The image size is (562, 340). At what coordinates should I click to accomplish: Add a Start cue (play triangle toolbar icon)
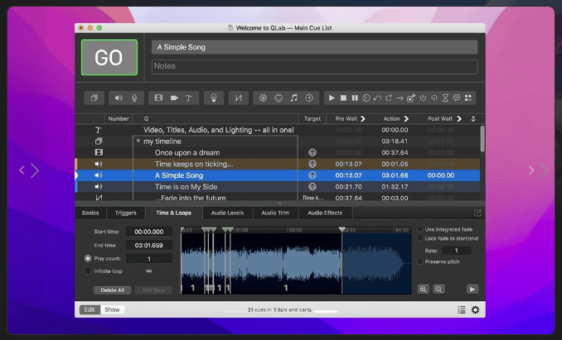pos(332,98)
